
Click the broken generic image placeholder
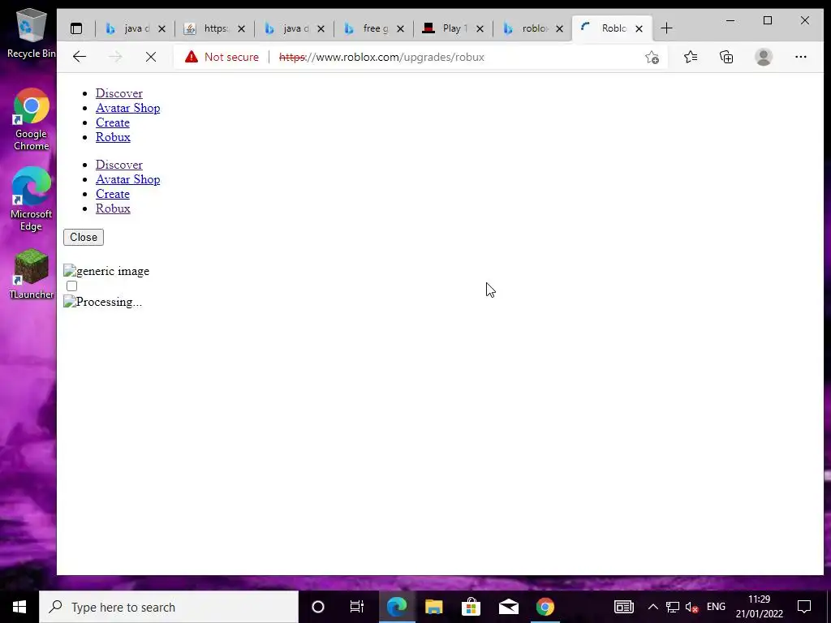[x=106, y=271]
